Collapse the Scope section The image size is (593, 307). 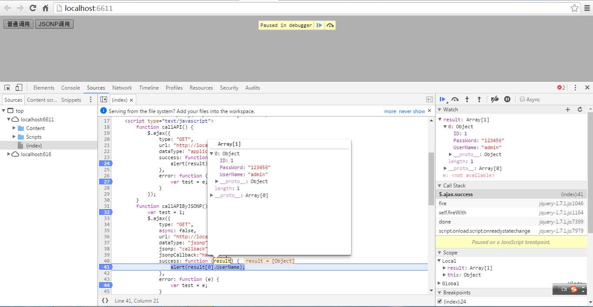[439, 253]
